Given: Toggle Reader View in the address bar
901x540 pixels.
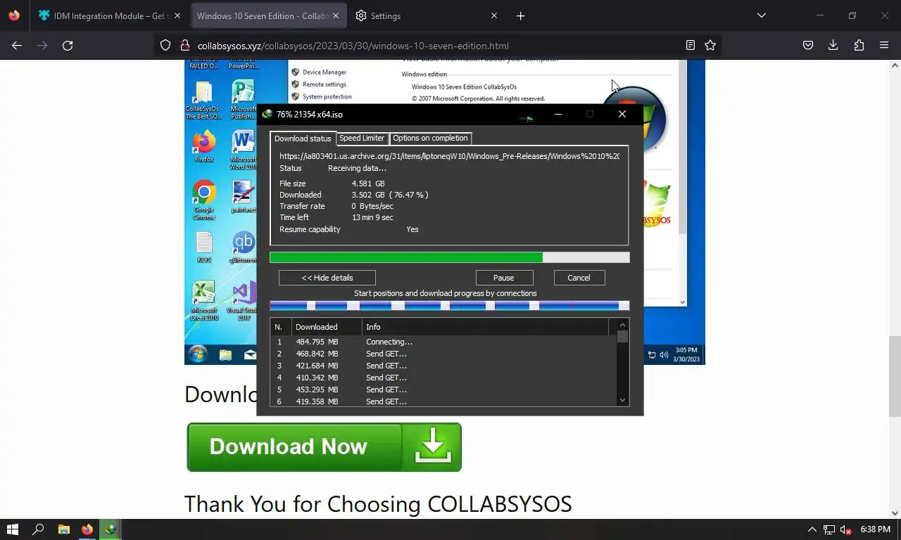Looking at the screenshot, I should pyautogui.click(x=691, y=45).
